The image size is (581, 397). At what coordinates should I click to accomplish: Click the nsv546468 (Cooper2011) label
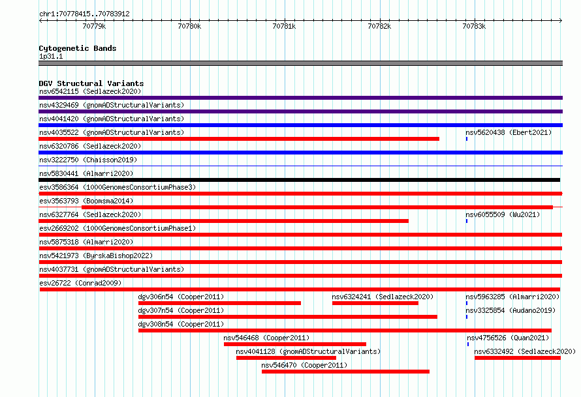click(266, 338)
